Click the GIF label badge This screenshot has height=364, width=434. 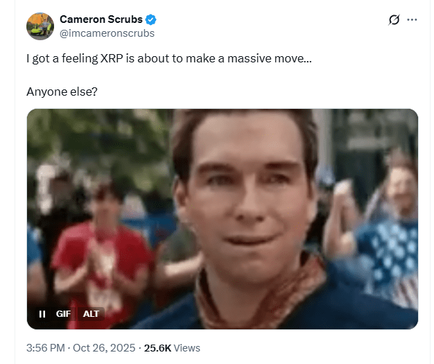pos(63,314)
